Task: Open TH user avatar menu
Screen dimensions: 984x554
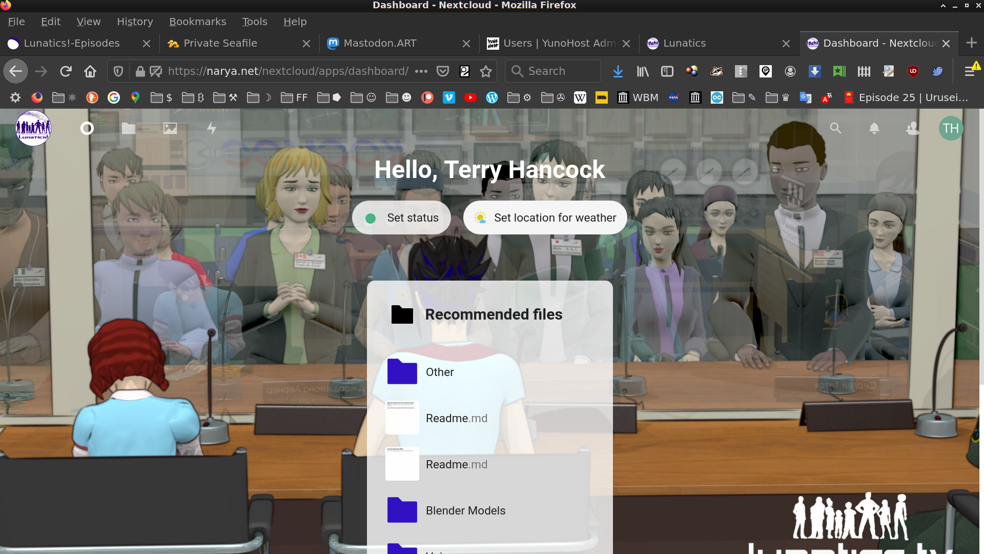Action: [x=951, y=128]
